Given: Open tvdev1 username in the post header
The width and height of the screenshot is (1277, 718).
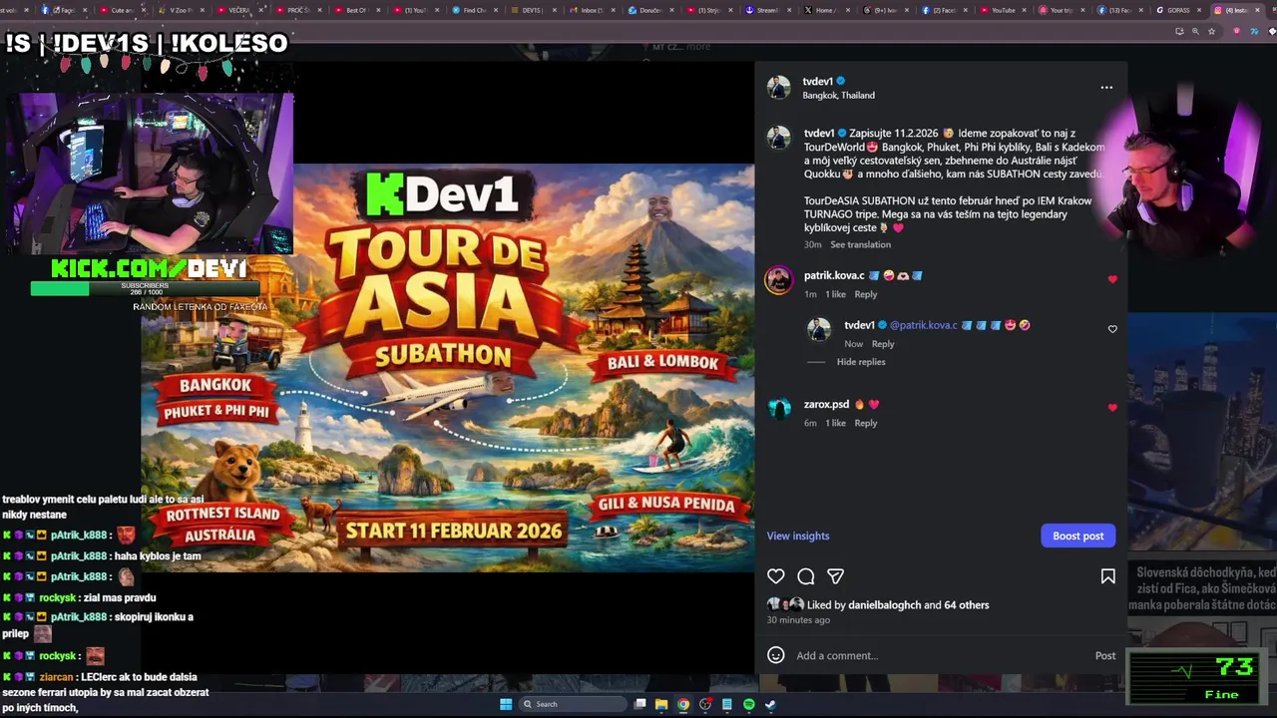Looking at the screenshot, I should pyautogui.click(x=817, y=82).
